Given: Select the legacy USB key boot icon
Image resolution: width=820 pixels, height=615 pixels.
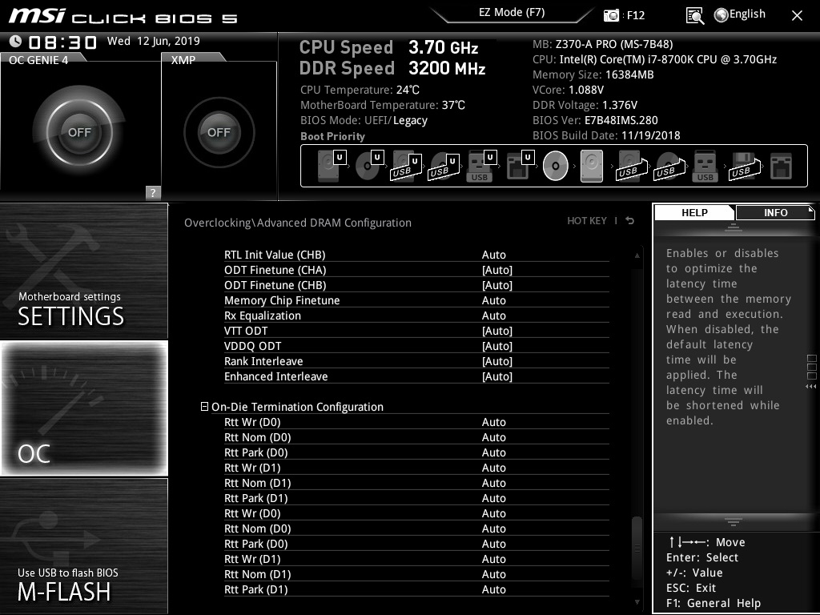Looking at the screenshot, I should [x=705, y=167].
